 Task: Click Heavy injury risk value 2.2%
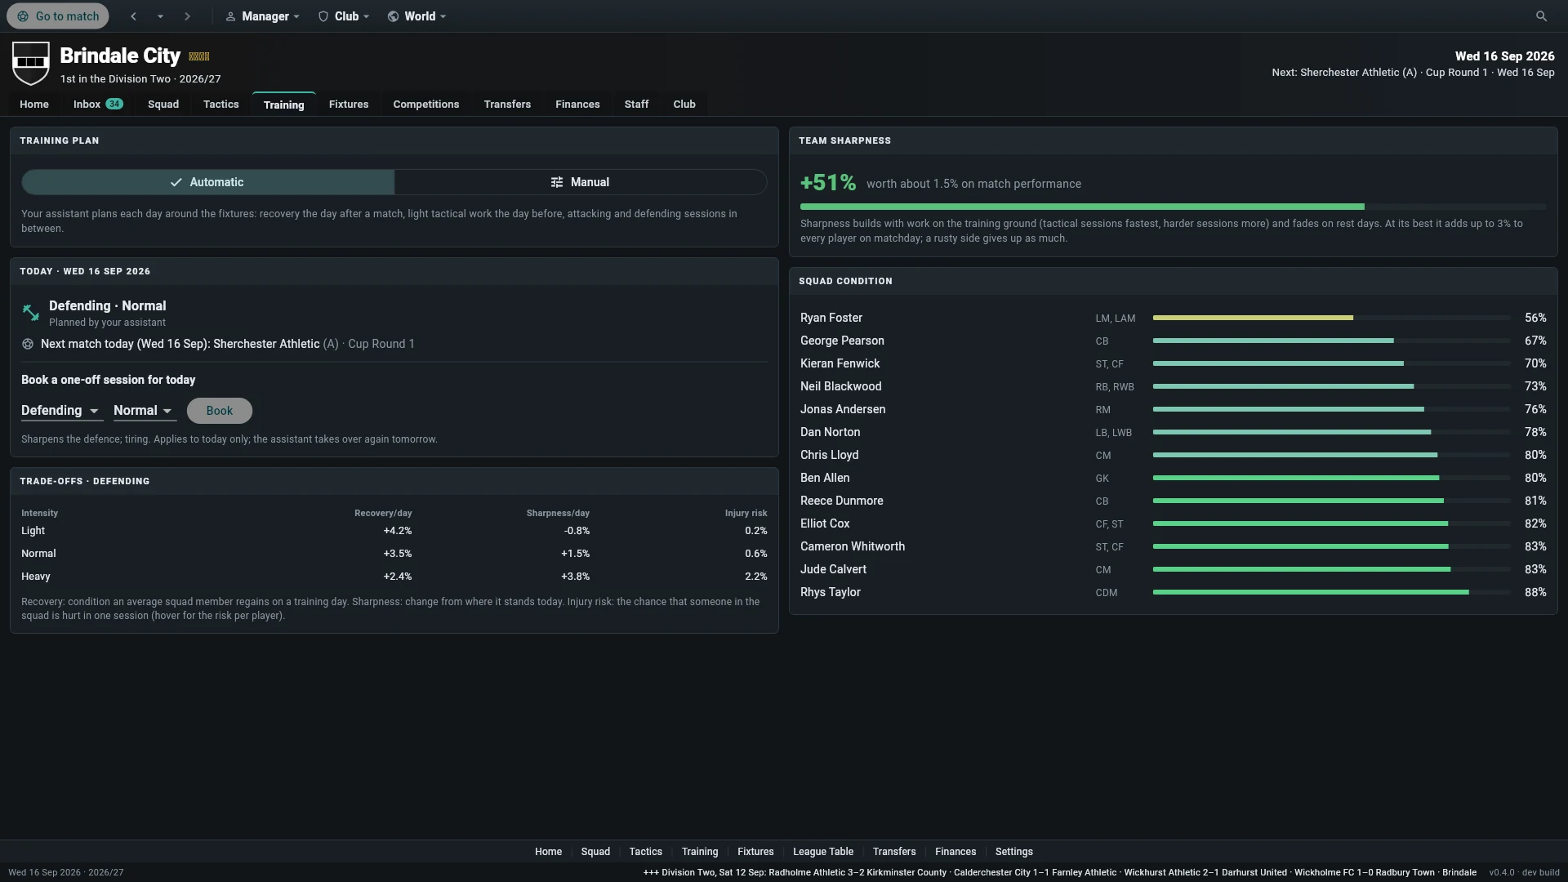pos(755,577)
